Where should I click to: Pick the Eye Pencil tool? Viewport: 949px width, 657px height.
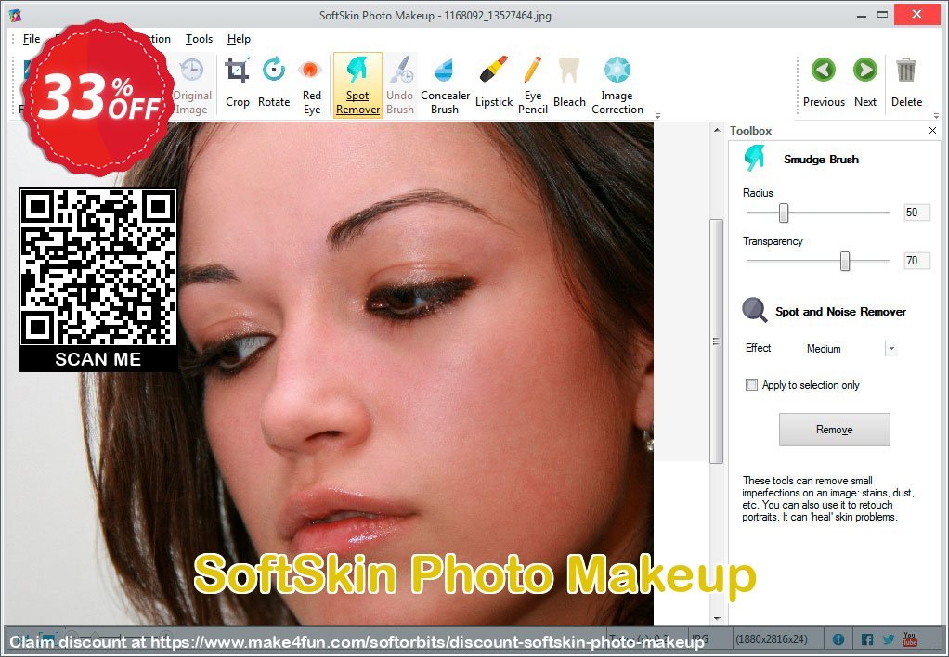tap(533, 84)
